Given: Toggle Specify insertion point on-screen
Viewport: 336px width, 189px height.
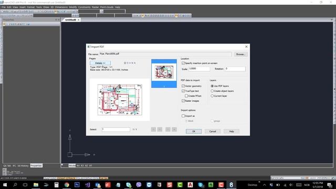Looking at the screenshot, I should click(183, 63).
